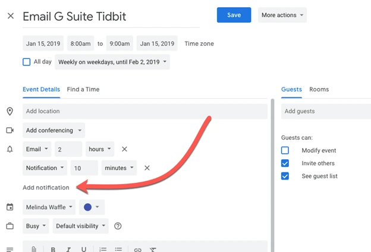Click the description lines icon
This screenshot has height=252, width=371.
(x=10, y=249)
